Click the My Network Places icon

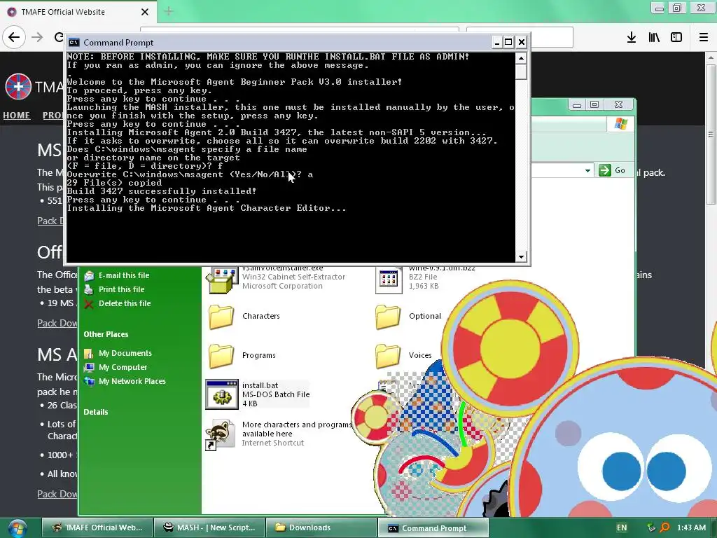pyautogui.click(x=89, y=382)
